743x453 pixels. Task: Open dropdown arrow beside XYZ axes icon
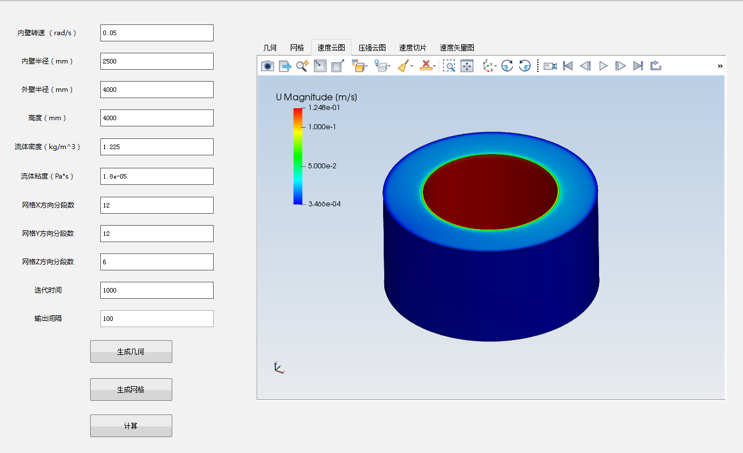496,67
